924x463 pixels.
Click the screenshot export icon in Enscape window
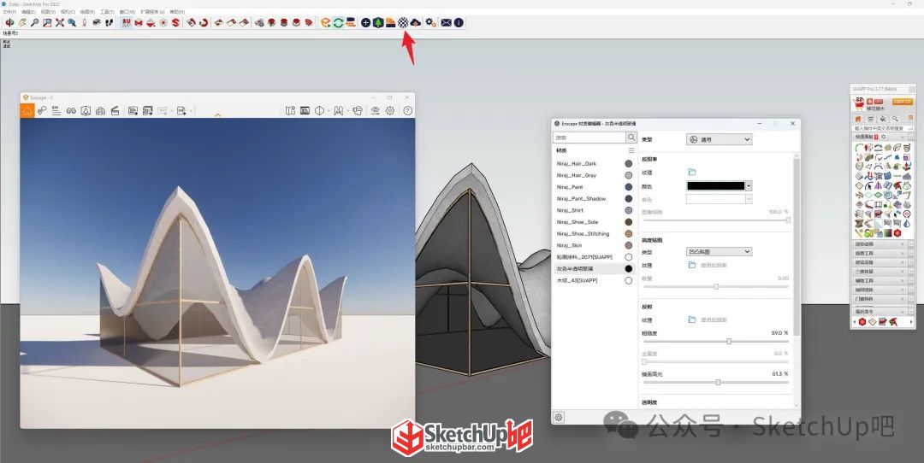click(x=133, y=110)
